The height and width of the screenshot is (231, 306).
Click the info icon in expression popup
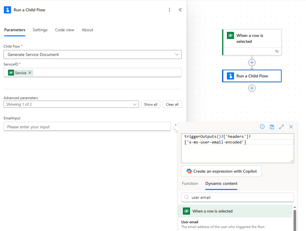262,127
